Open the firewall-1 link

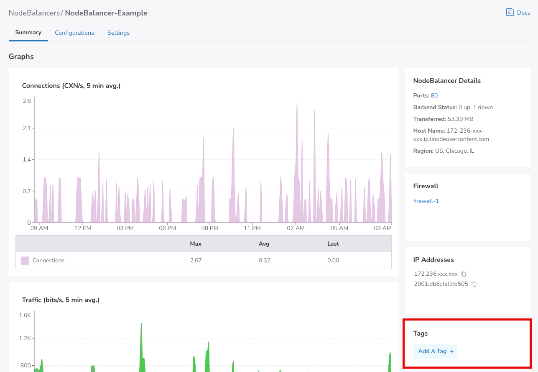click(x=426, y=201)
